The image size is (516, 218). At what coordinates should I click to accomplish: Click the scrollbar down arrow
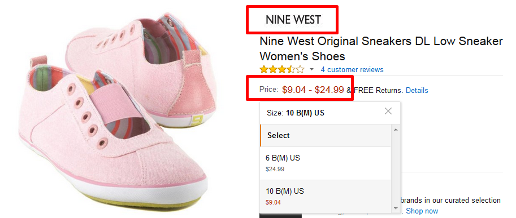(x=396, y=208)
